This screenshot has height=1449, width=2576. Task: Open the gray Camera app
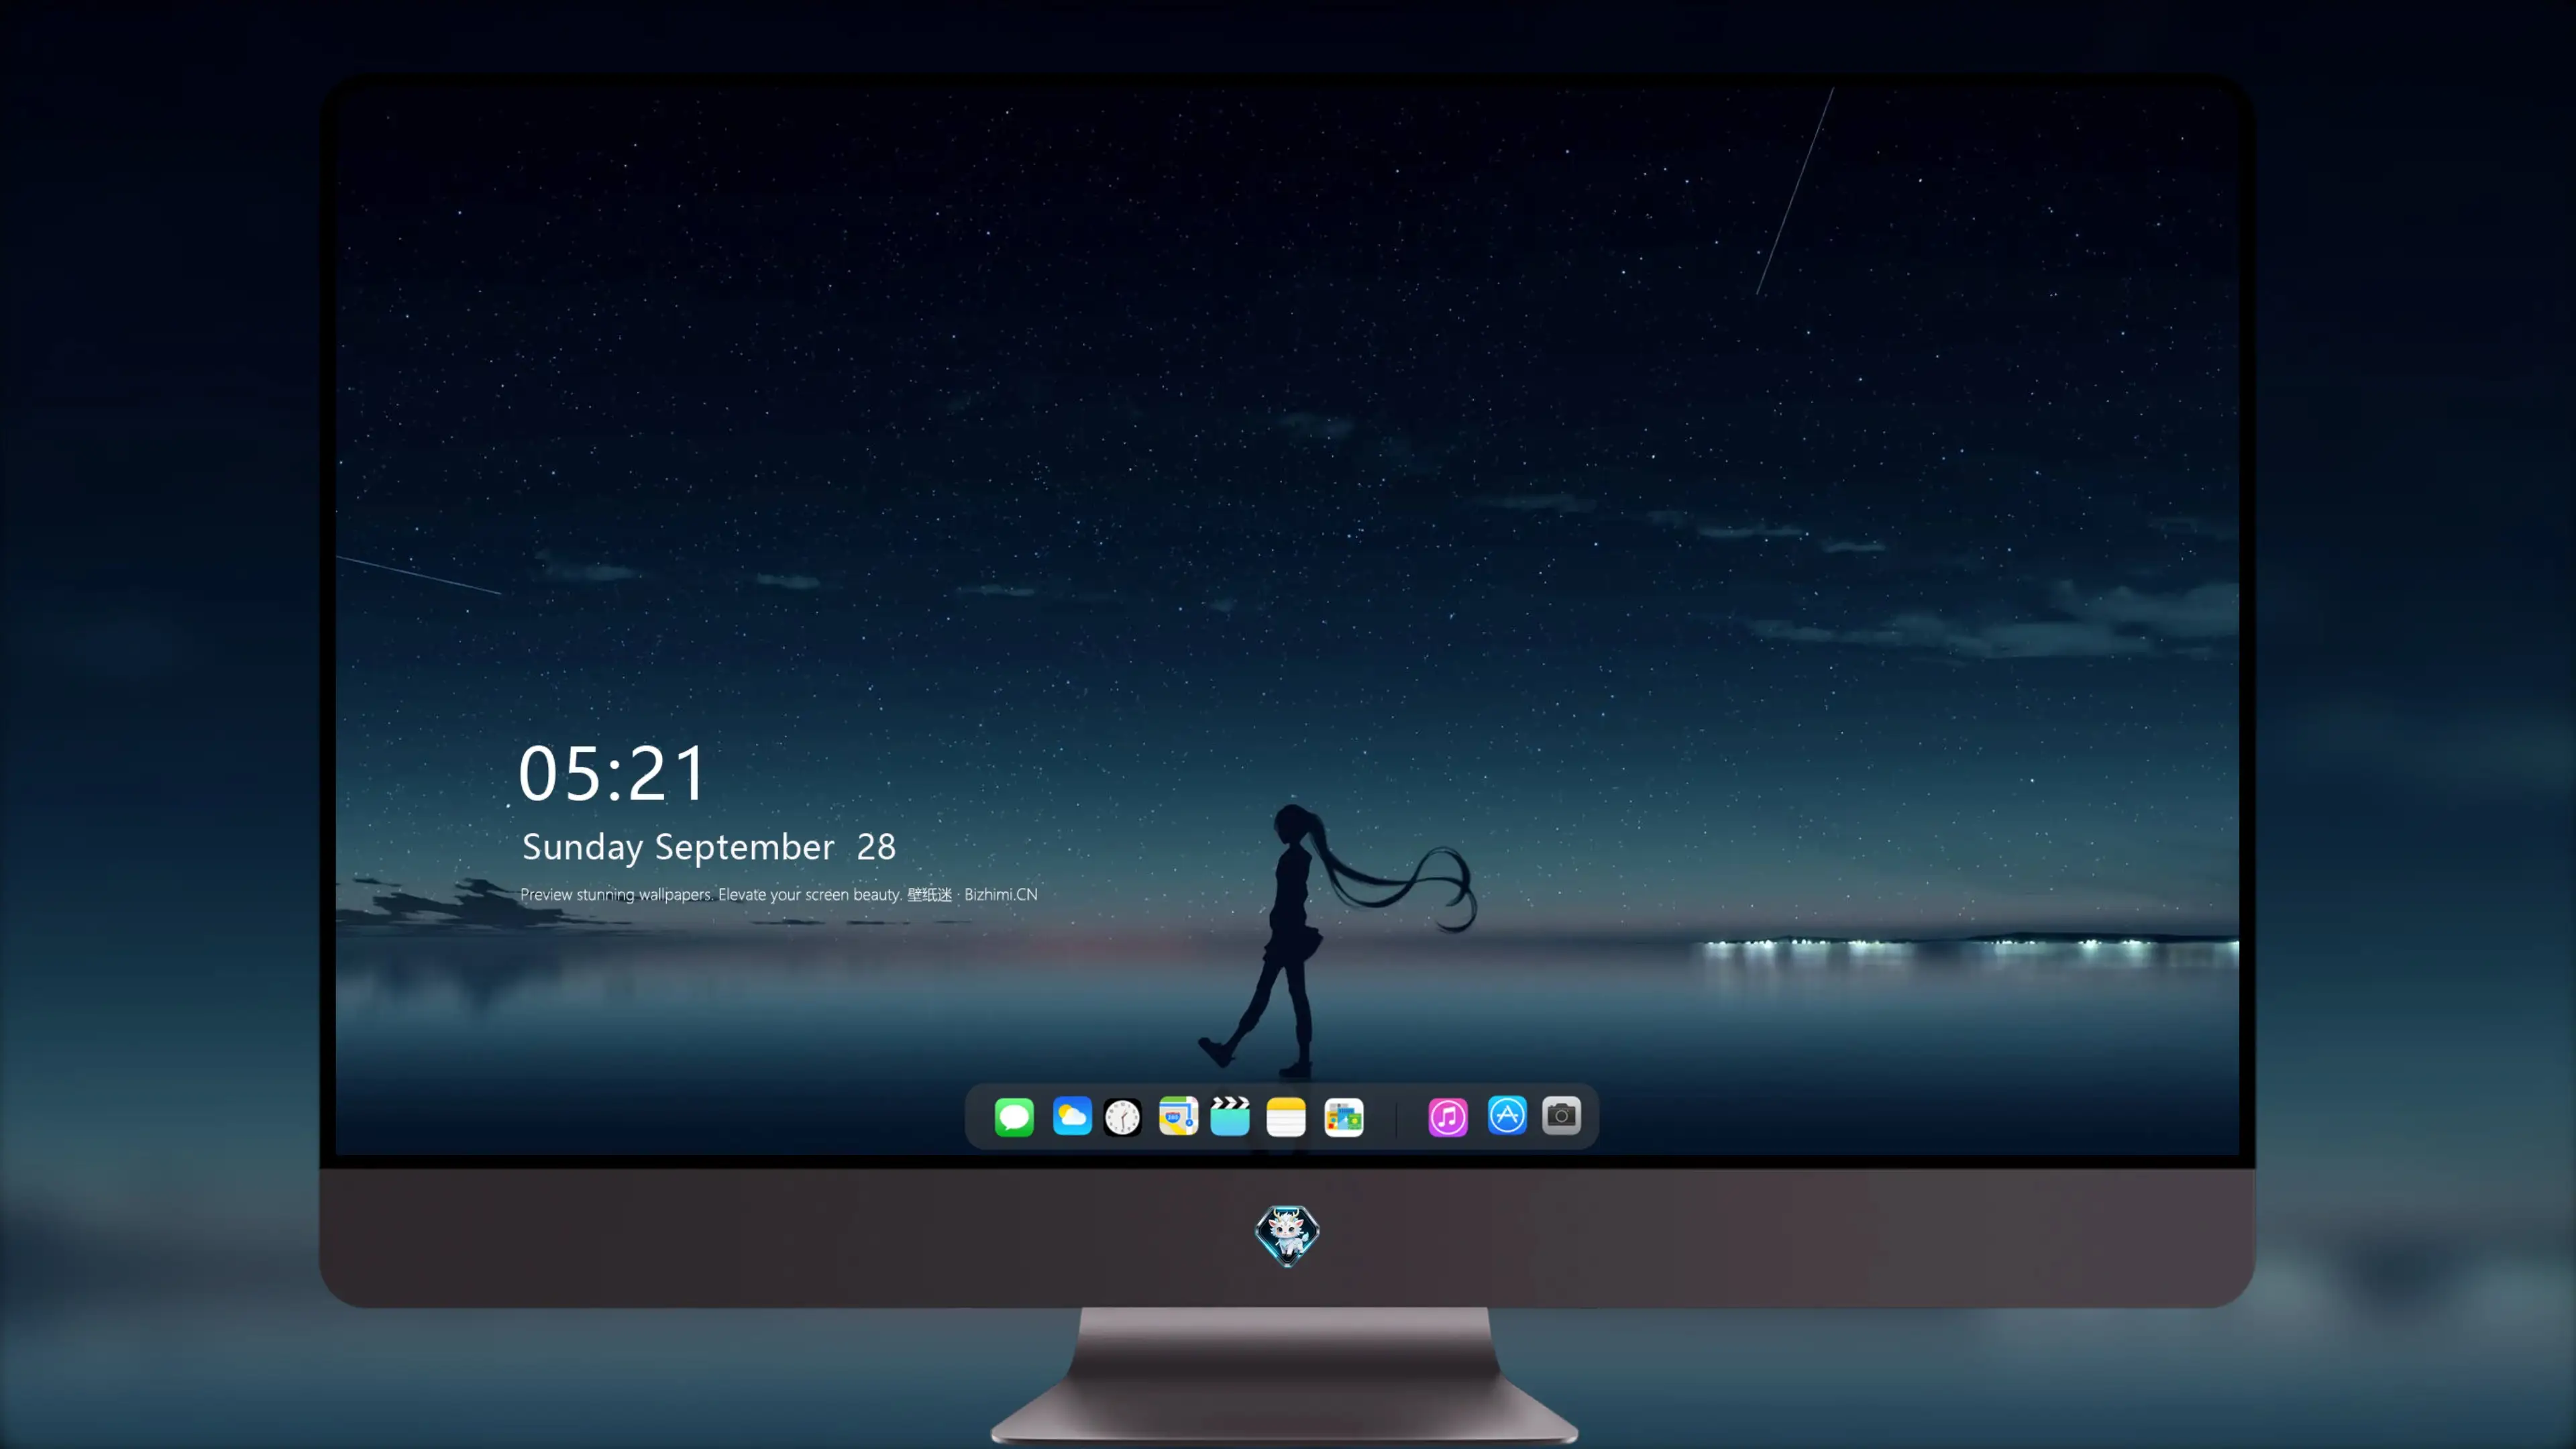[1561, 1115]
